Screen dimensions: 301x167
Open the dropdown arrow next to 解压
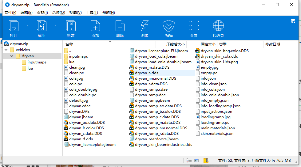click(55, 25)
